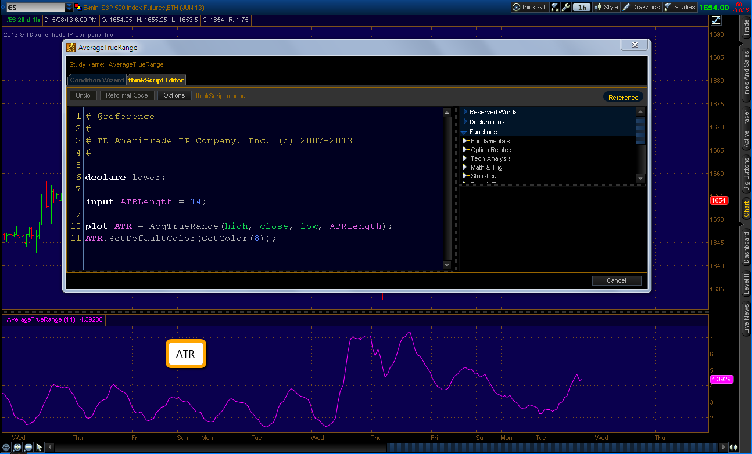
Task: Open the Times And Sales side tab
Action: click(746, 76)
